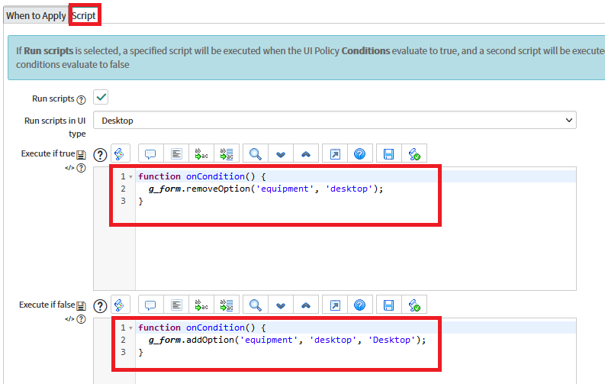Open script debugger from Execute if false toolbar

coord(414,305)
